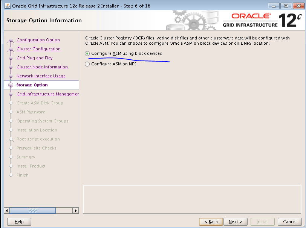Screen dimensions: 306x228
Task: Jump to Cluster Node Information step
Action: click(x=42, y=67)
